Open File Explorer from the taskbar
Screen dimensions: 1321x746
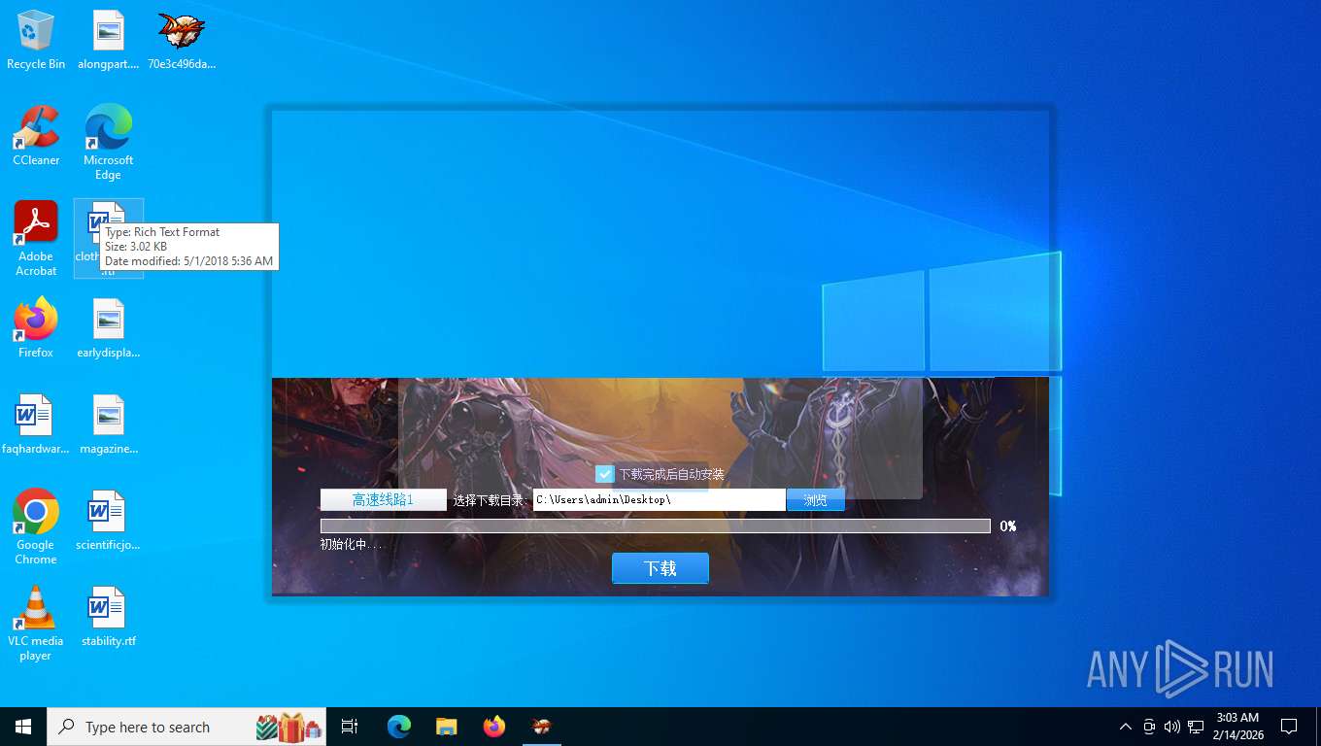(x=447, y=727)
